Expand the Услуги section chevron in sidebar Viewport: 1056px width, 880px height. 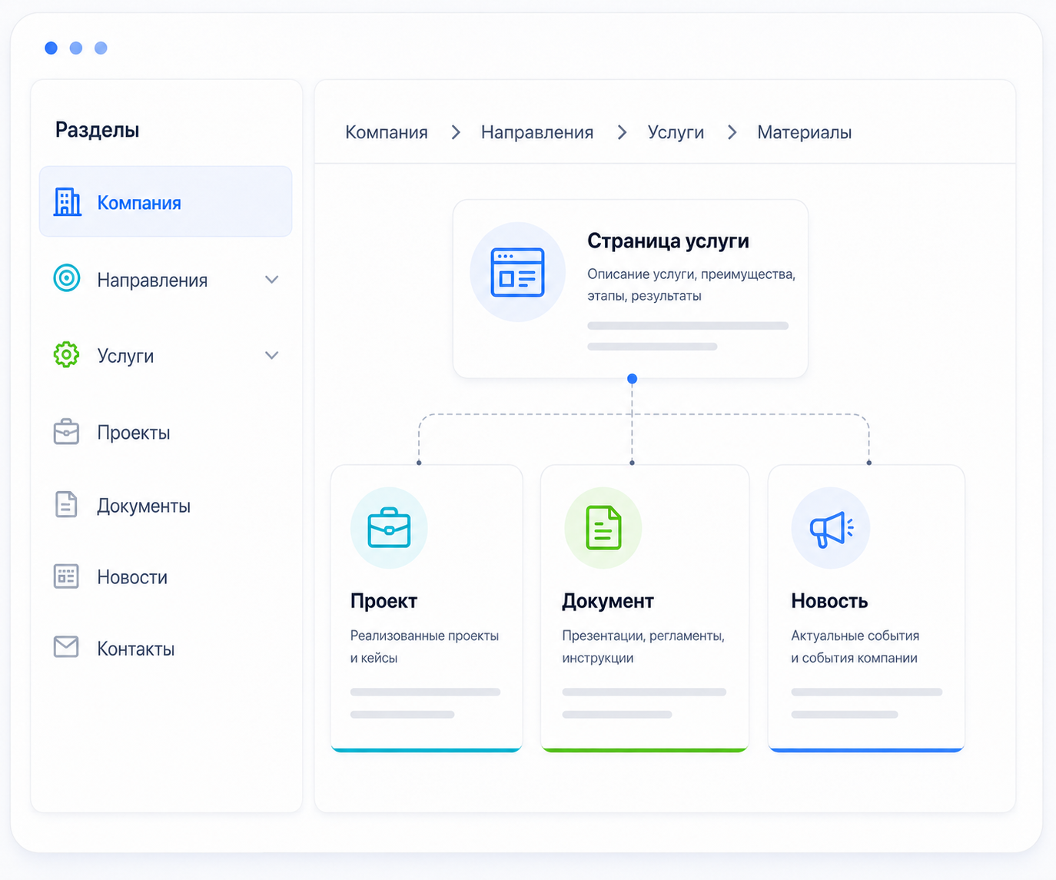pyautogui.click(x=271, y=355)
